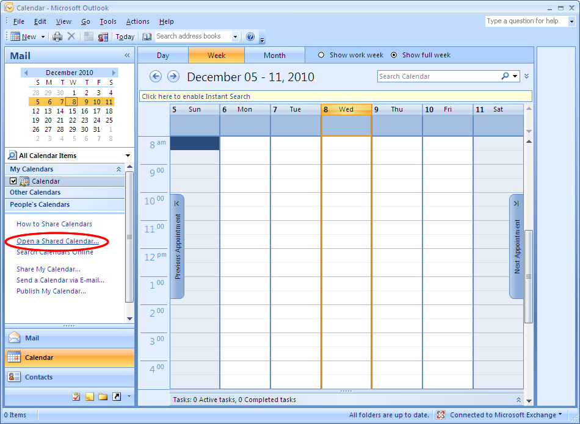Click the Calendar navigation button

click(70, 358)
